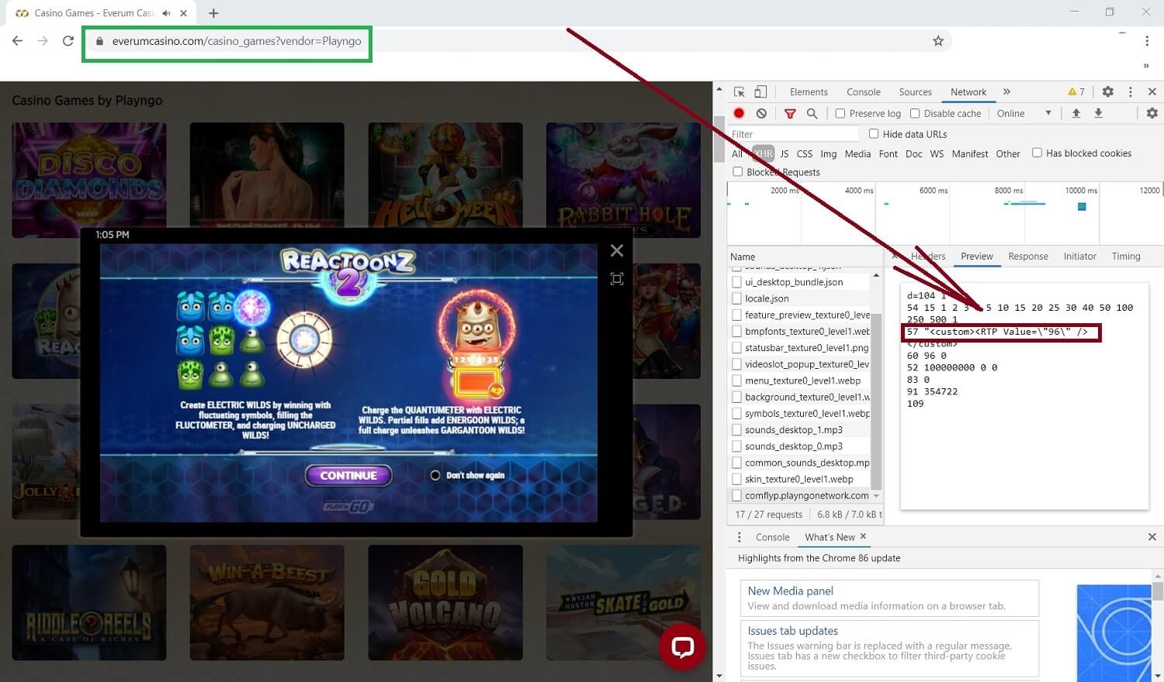Image resolution: width=1164 pixels, height=682 pixels.
Task: Select the locale.json request
Action: coord(767,298)
